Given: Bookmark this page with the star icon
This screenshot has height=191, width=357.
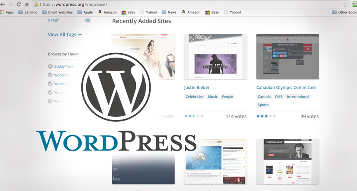Looking at the screenshot, I should [346, 4].
